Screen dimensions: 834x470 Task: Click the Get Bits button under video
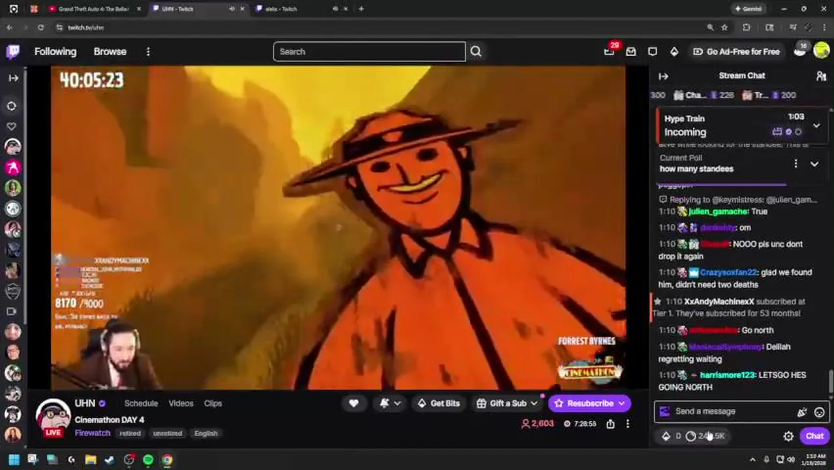click(439, 403)
